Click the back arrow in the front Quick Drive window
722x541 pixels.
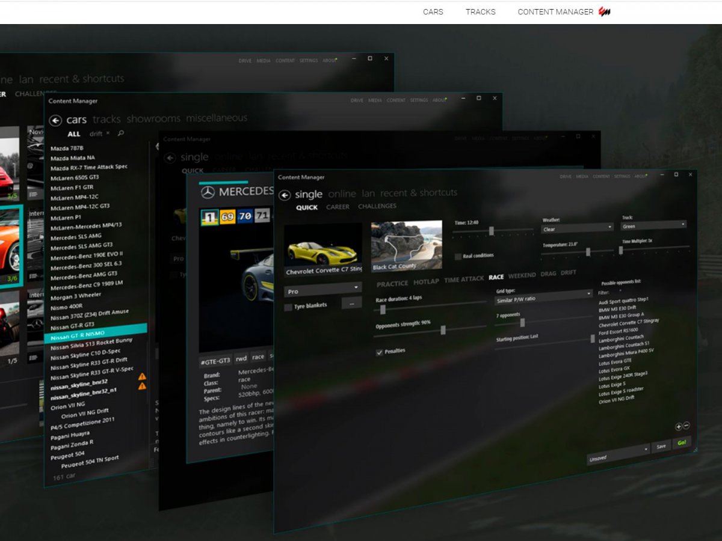point(285,195)
